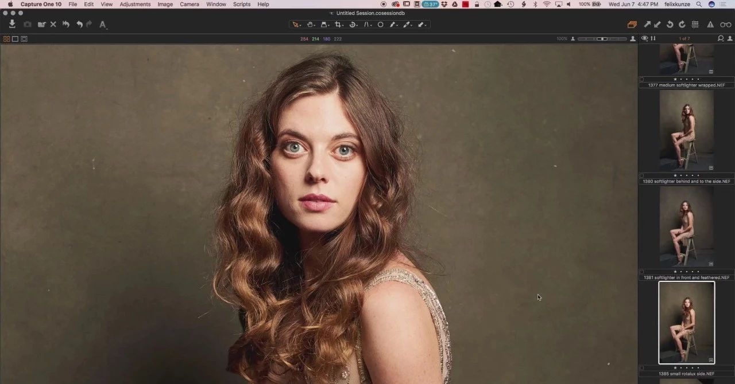The width and height of the screenshot is (735, 384).
Task: Select the Loupe tool
Action: click(x=324, y=25)
